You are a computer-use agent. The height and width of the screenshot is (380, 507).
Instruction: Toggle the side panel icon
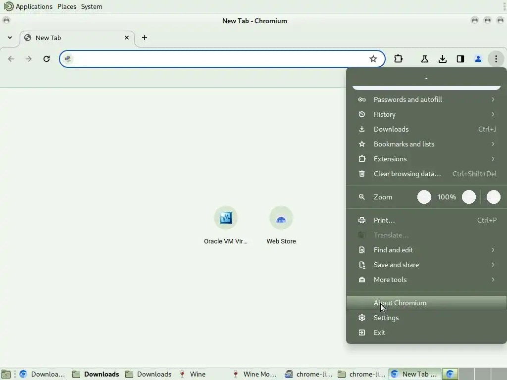(460, 59)
